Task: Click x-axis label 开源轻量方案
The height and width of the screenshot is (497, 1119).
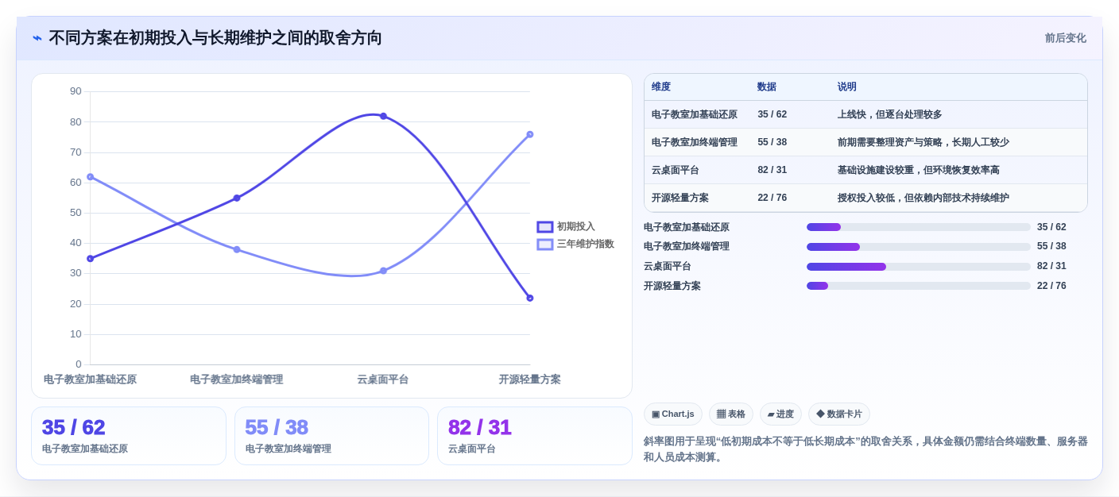Action: 530,379
